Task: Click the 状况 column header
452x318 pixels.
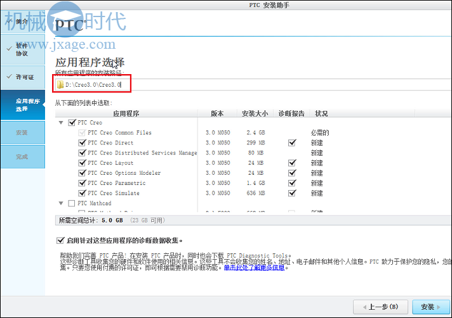Action: [x=321, y=113]
